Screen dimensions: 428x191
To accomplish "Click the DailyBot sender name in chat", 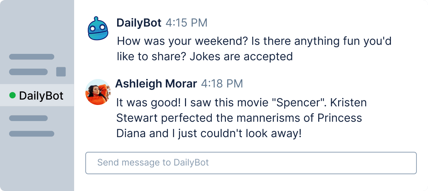I will tap(139, 23).
